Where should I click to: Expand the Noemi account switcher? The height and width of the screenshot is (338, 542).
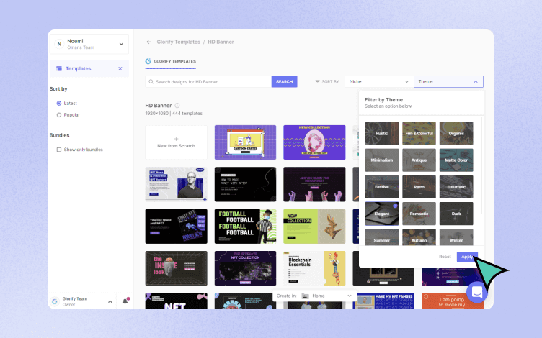click(121, 44)
